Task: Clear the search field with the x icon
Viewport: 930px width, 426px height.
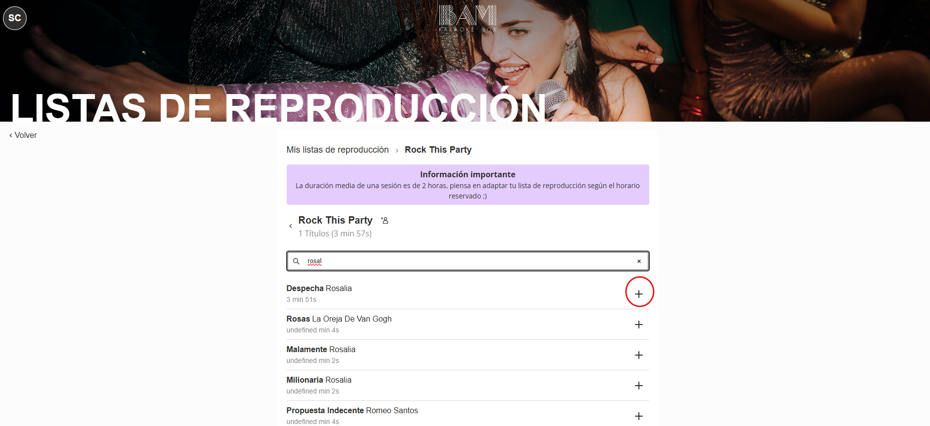Action: pyautogui.click(x=639, y=262)
